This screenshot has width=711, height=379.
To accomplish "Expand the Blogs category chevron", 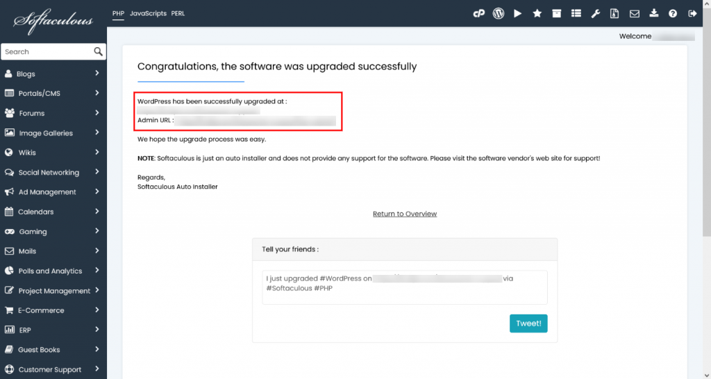I will tap(97, 73).
